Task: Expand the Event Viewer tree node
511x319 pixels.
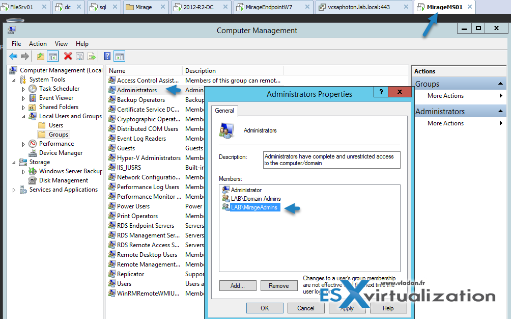Action: point(23,98)
